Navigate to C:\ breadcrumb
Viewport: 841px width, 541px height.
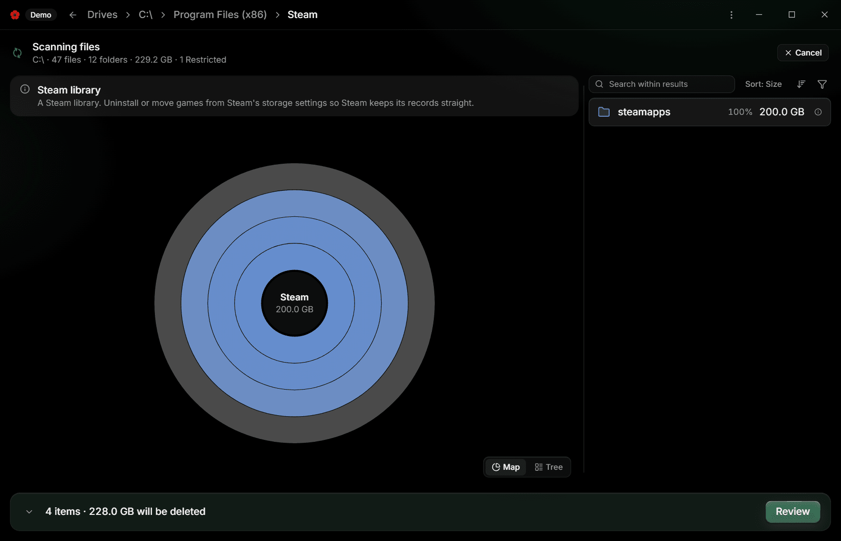pyautogui.click(x=145, y=15)
